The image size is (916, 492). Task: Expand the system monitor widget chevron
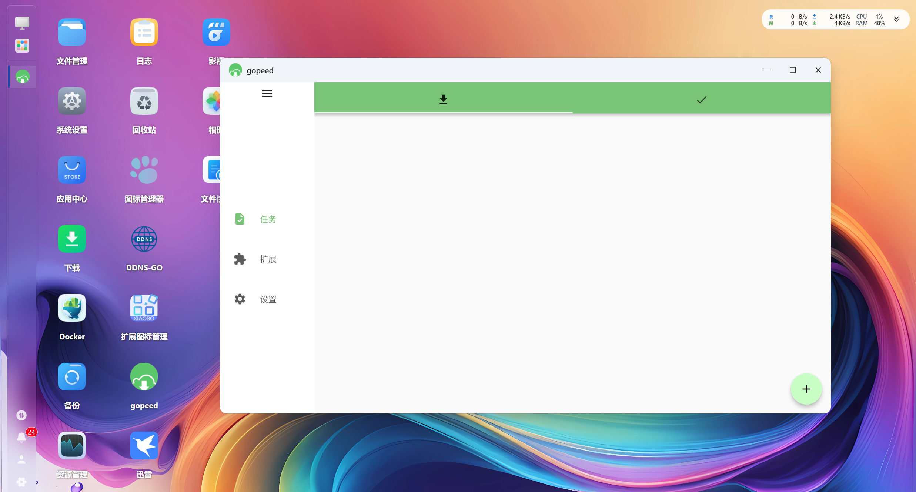(896, 20)
